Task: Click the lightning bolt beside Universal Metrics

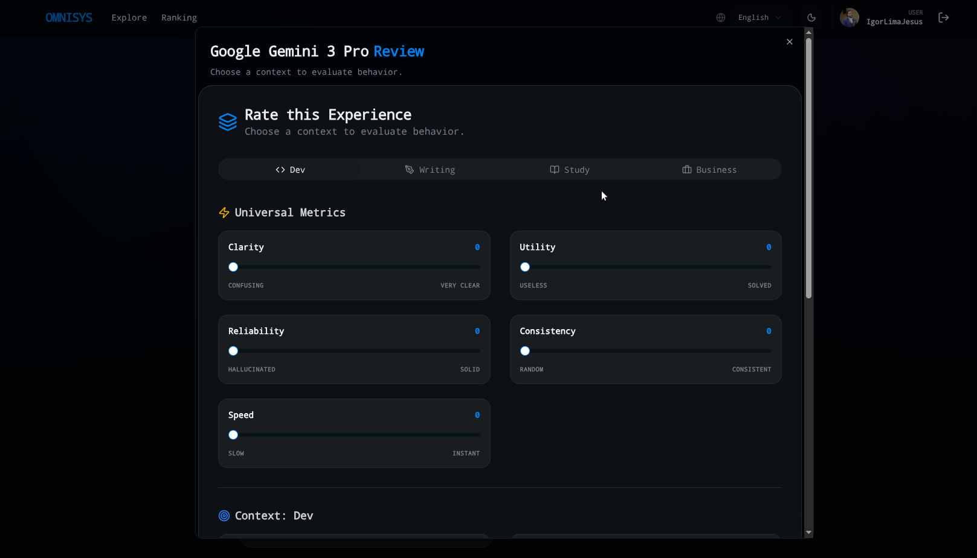Action: 224,213
